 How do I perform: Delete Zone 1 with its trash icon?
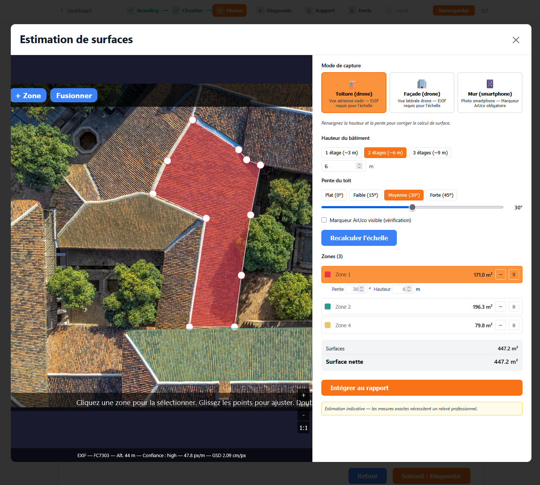(514, 274)
